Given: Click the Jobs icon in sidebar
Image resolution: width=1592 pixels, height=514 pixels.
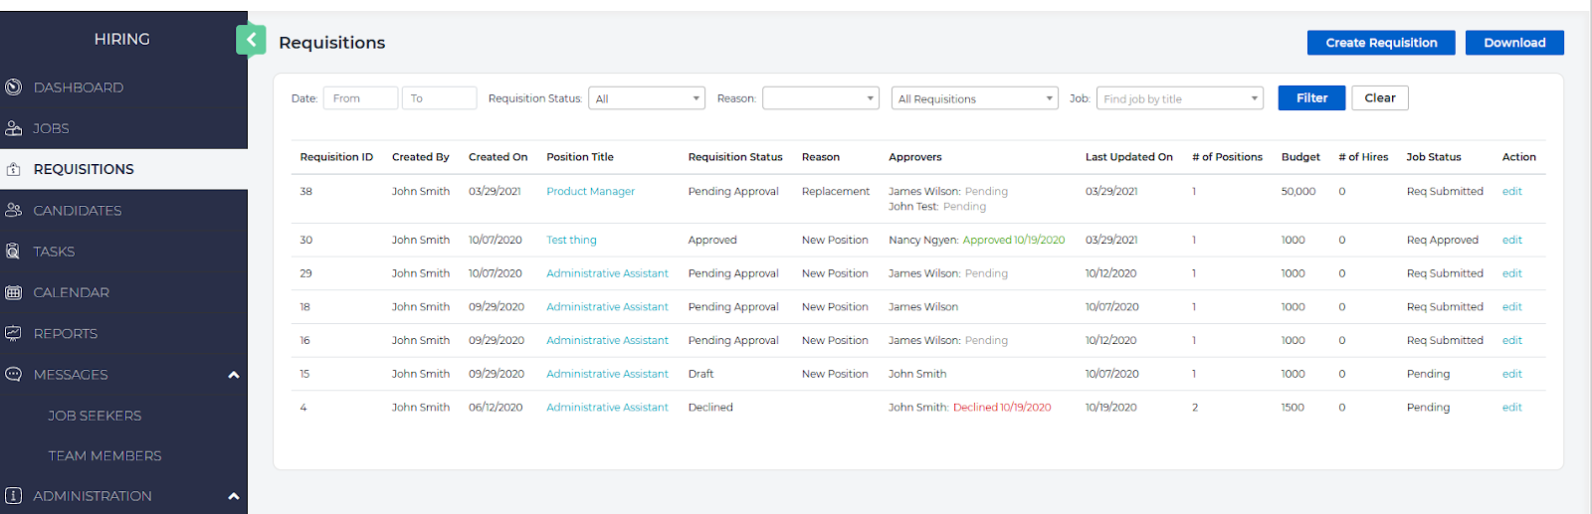Looking at the screenshot, I should click(13, 128).
